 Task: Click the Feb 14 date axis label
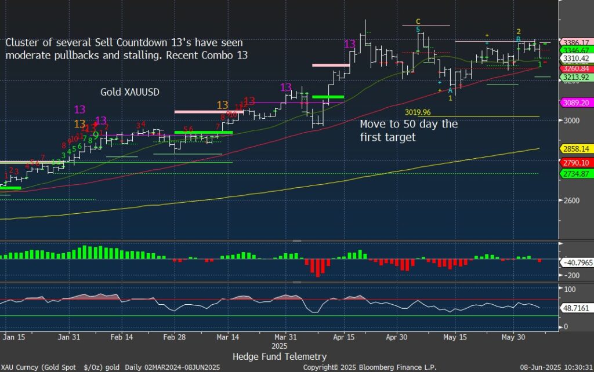[x=122, y=337]
